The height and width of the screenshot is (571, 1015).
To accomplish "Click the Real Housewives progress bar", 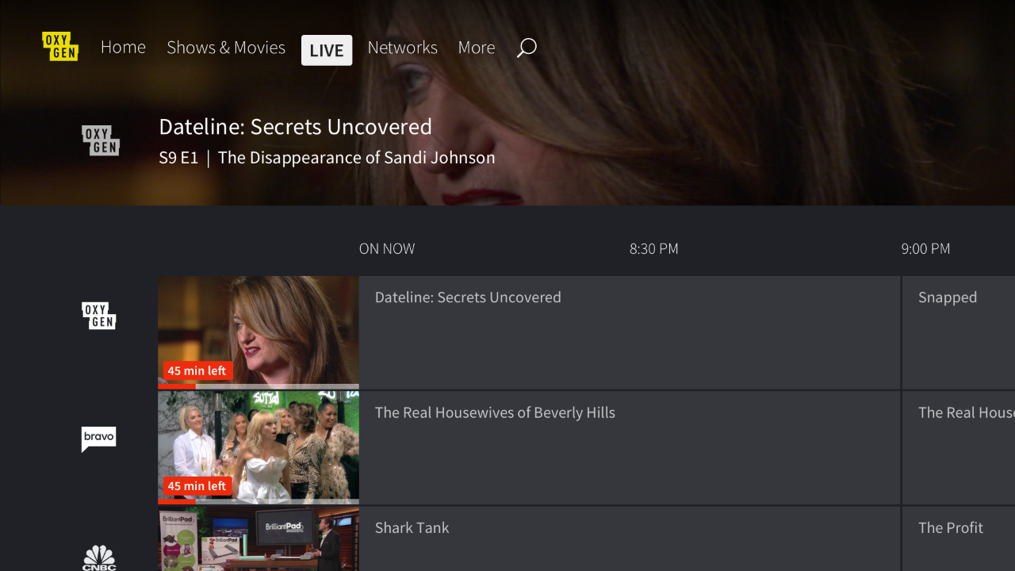I will [259, 502].
